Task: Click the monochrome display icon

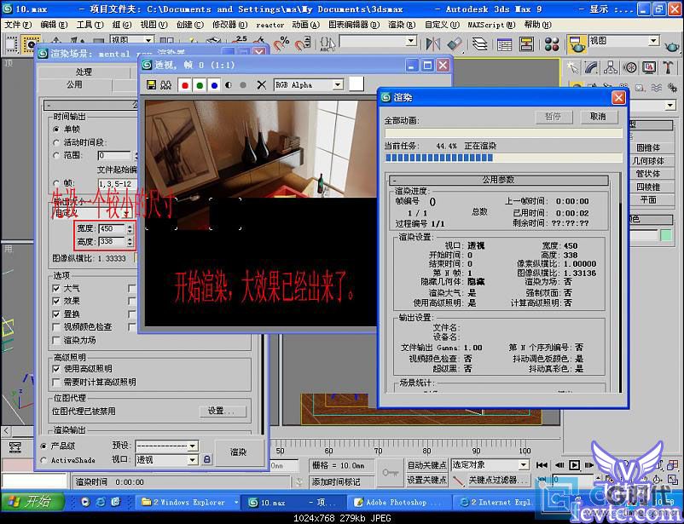Action: (243, 85)
